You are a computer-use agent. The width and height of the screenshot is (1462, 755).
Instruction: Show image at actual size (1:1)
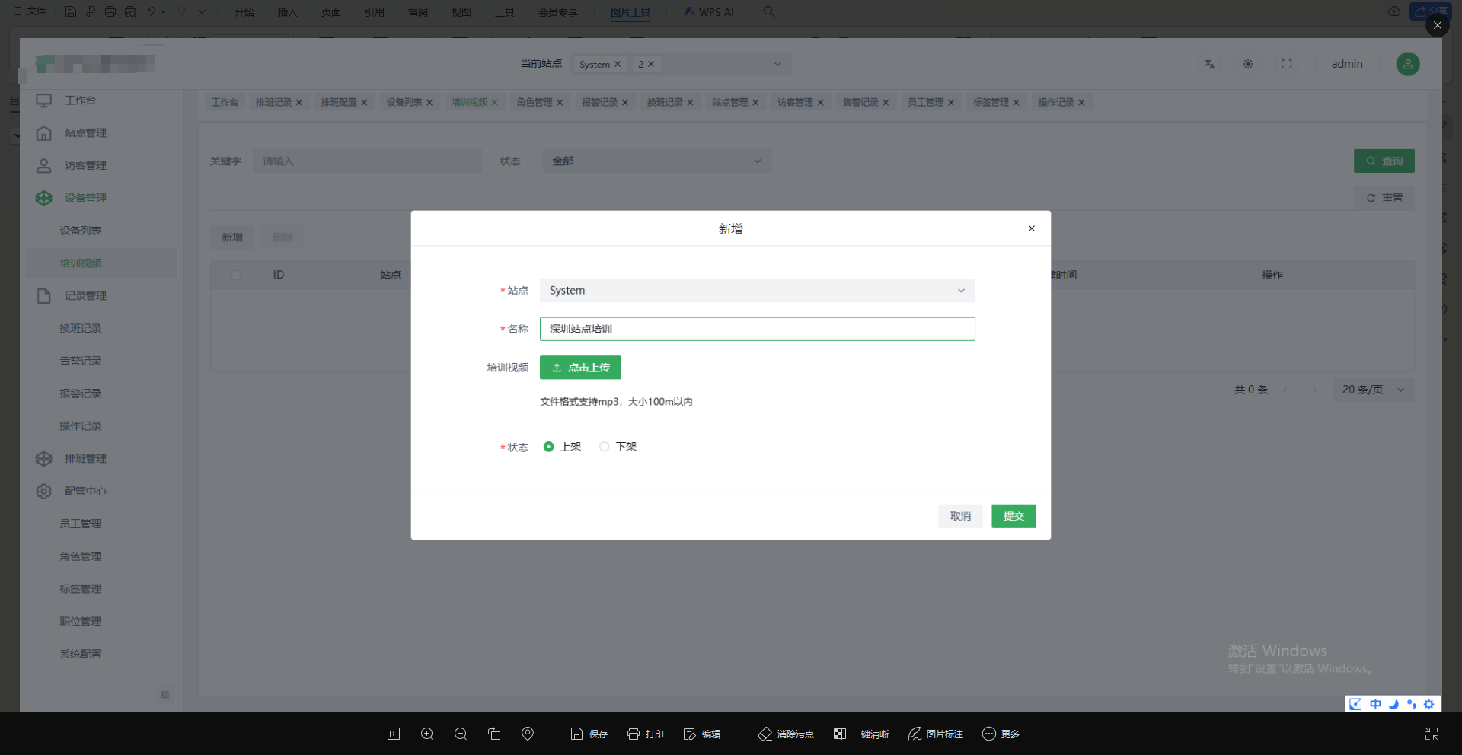[394, 734]
